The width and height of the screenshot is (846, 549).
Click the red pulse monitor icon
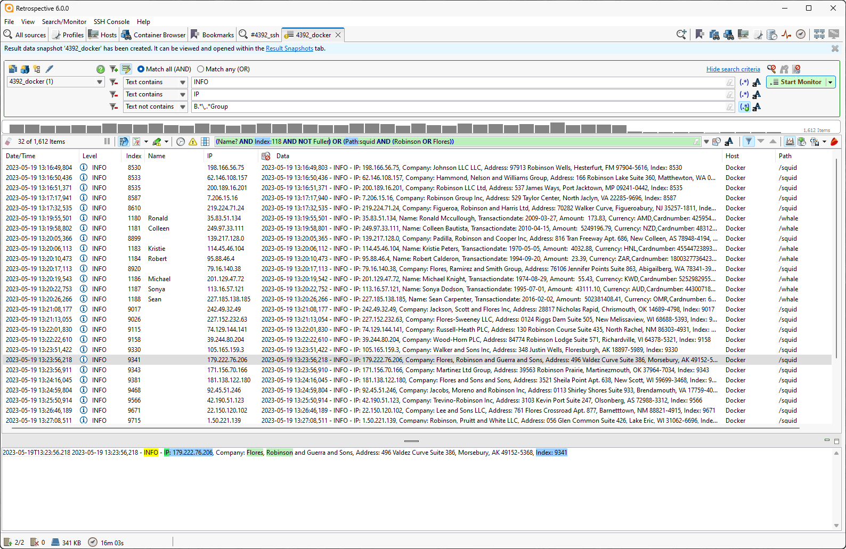(x=786, y=35)
